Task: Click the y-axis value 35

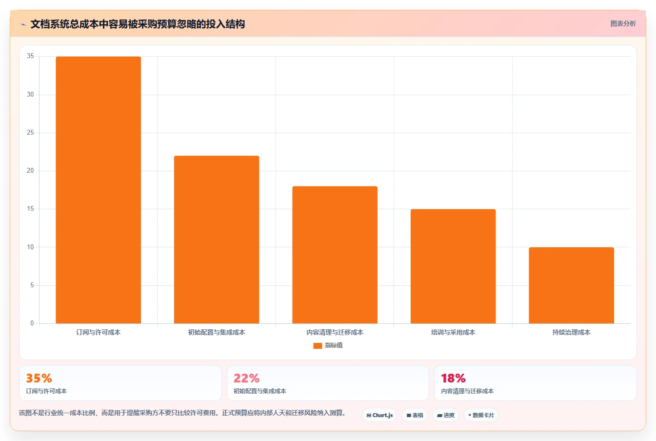Action: 31,56
